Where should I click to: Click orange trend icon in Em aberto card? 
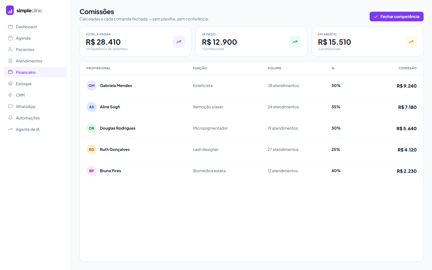click(411, 42)
